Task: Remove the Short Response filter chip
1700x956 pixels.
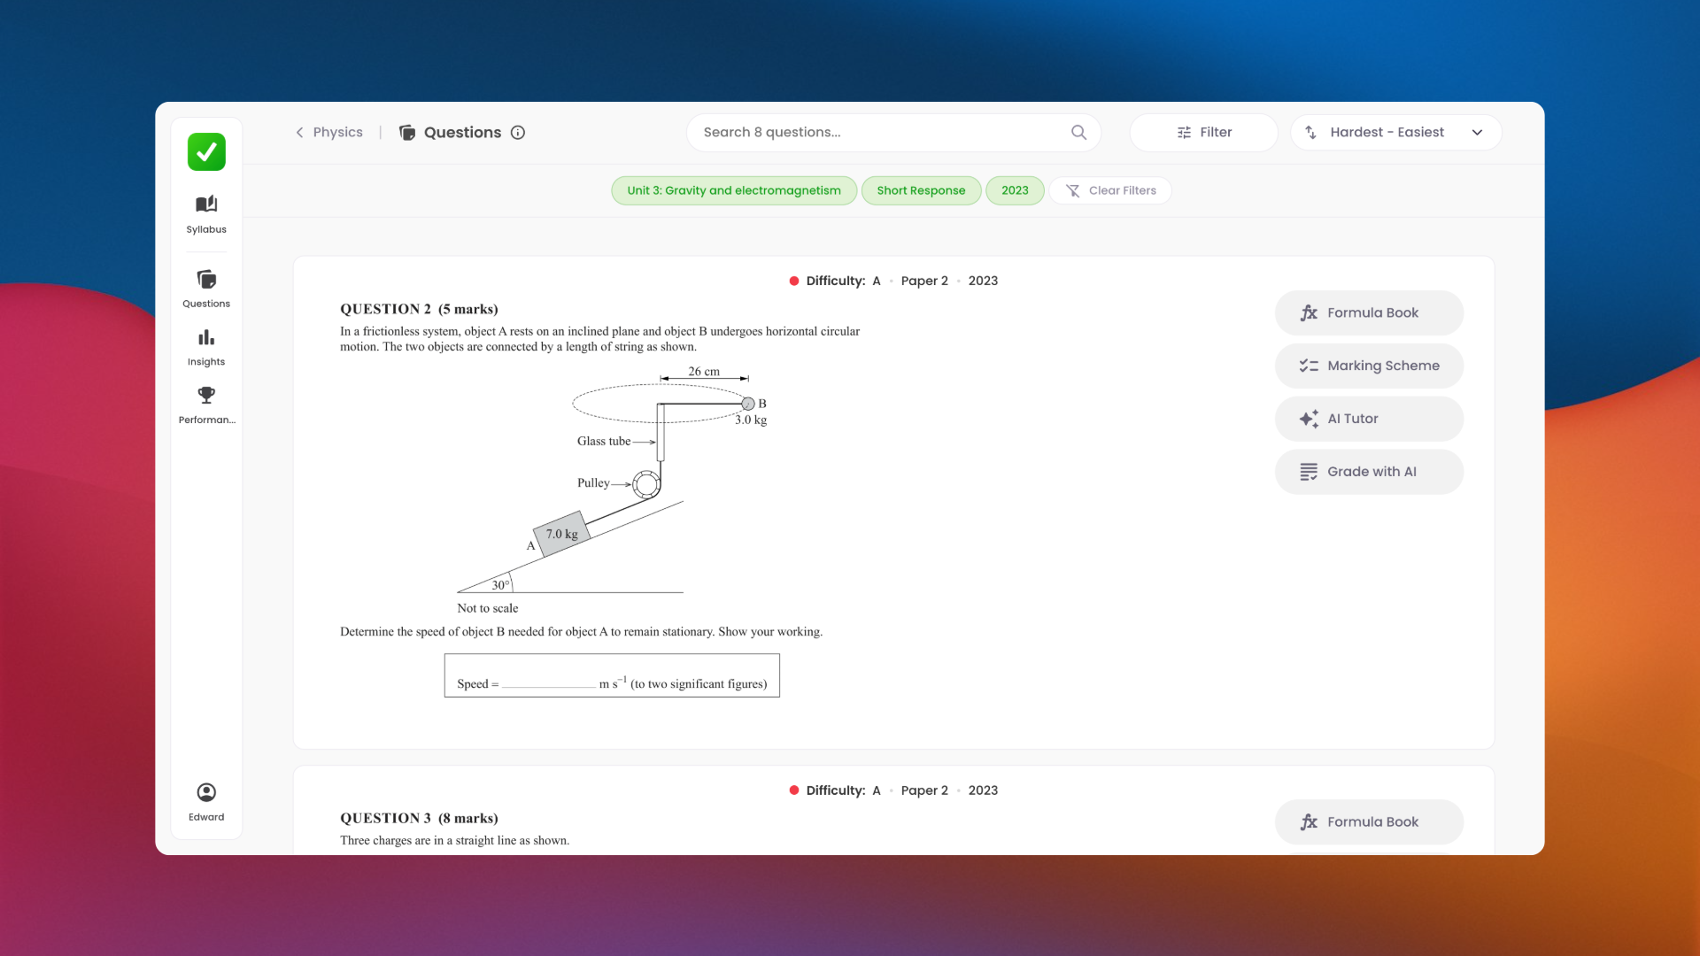Action: [921, 190]
